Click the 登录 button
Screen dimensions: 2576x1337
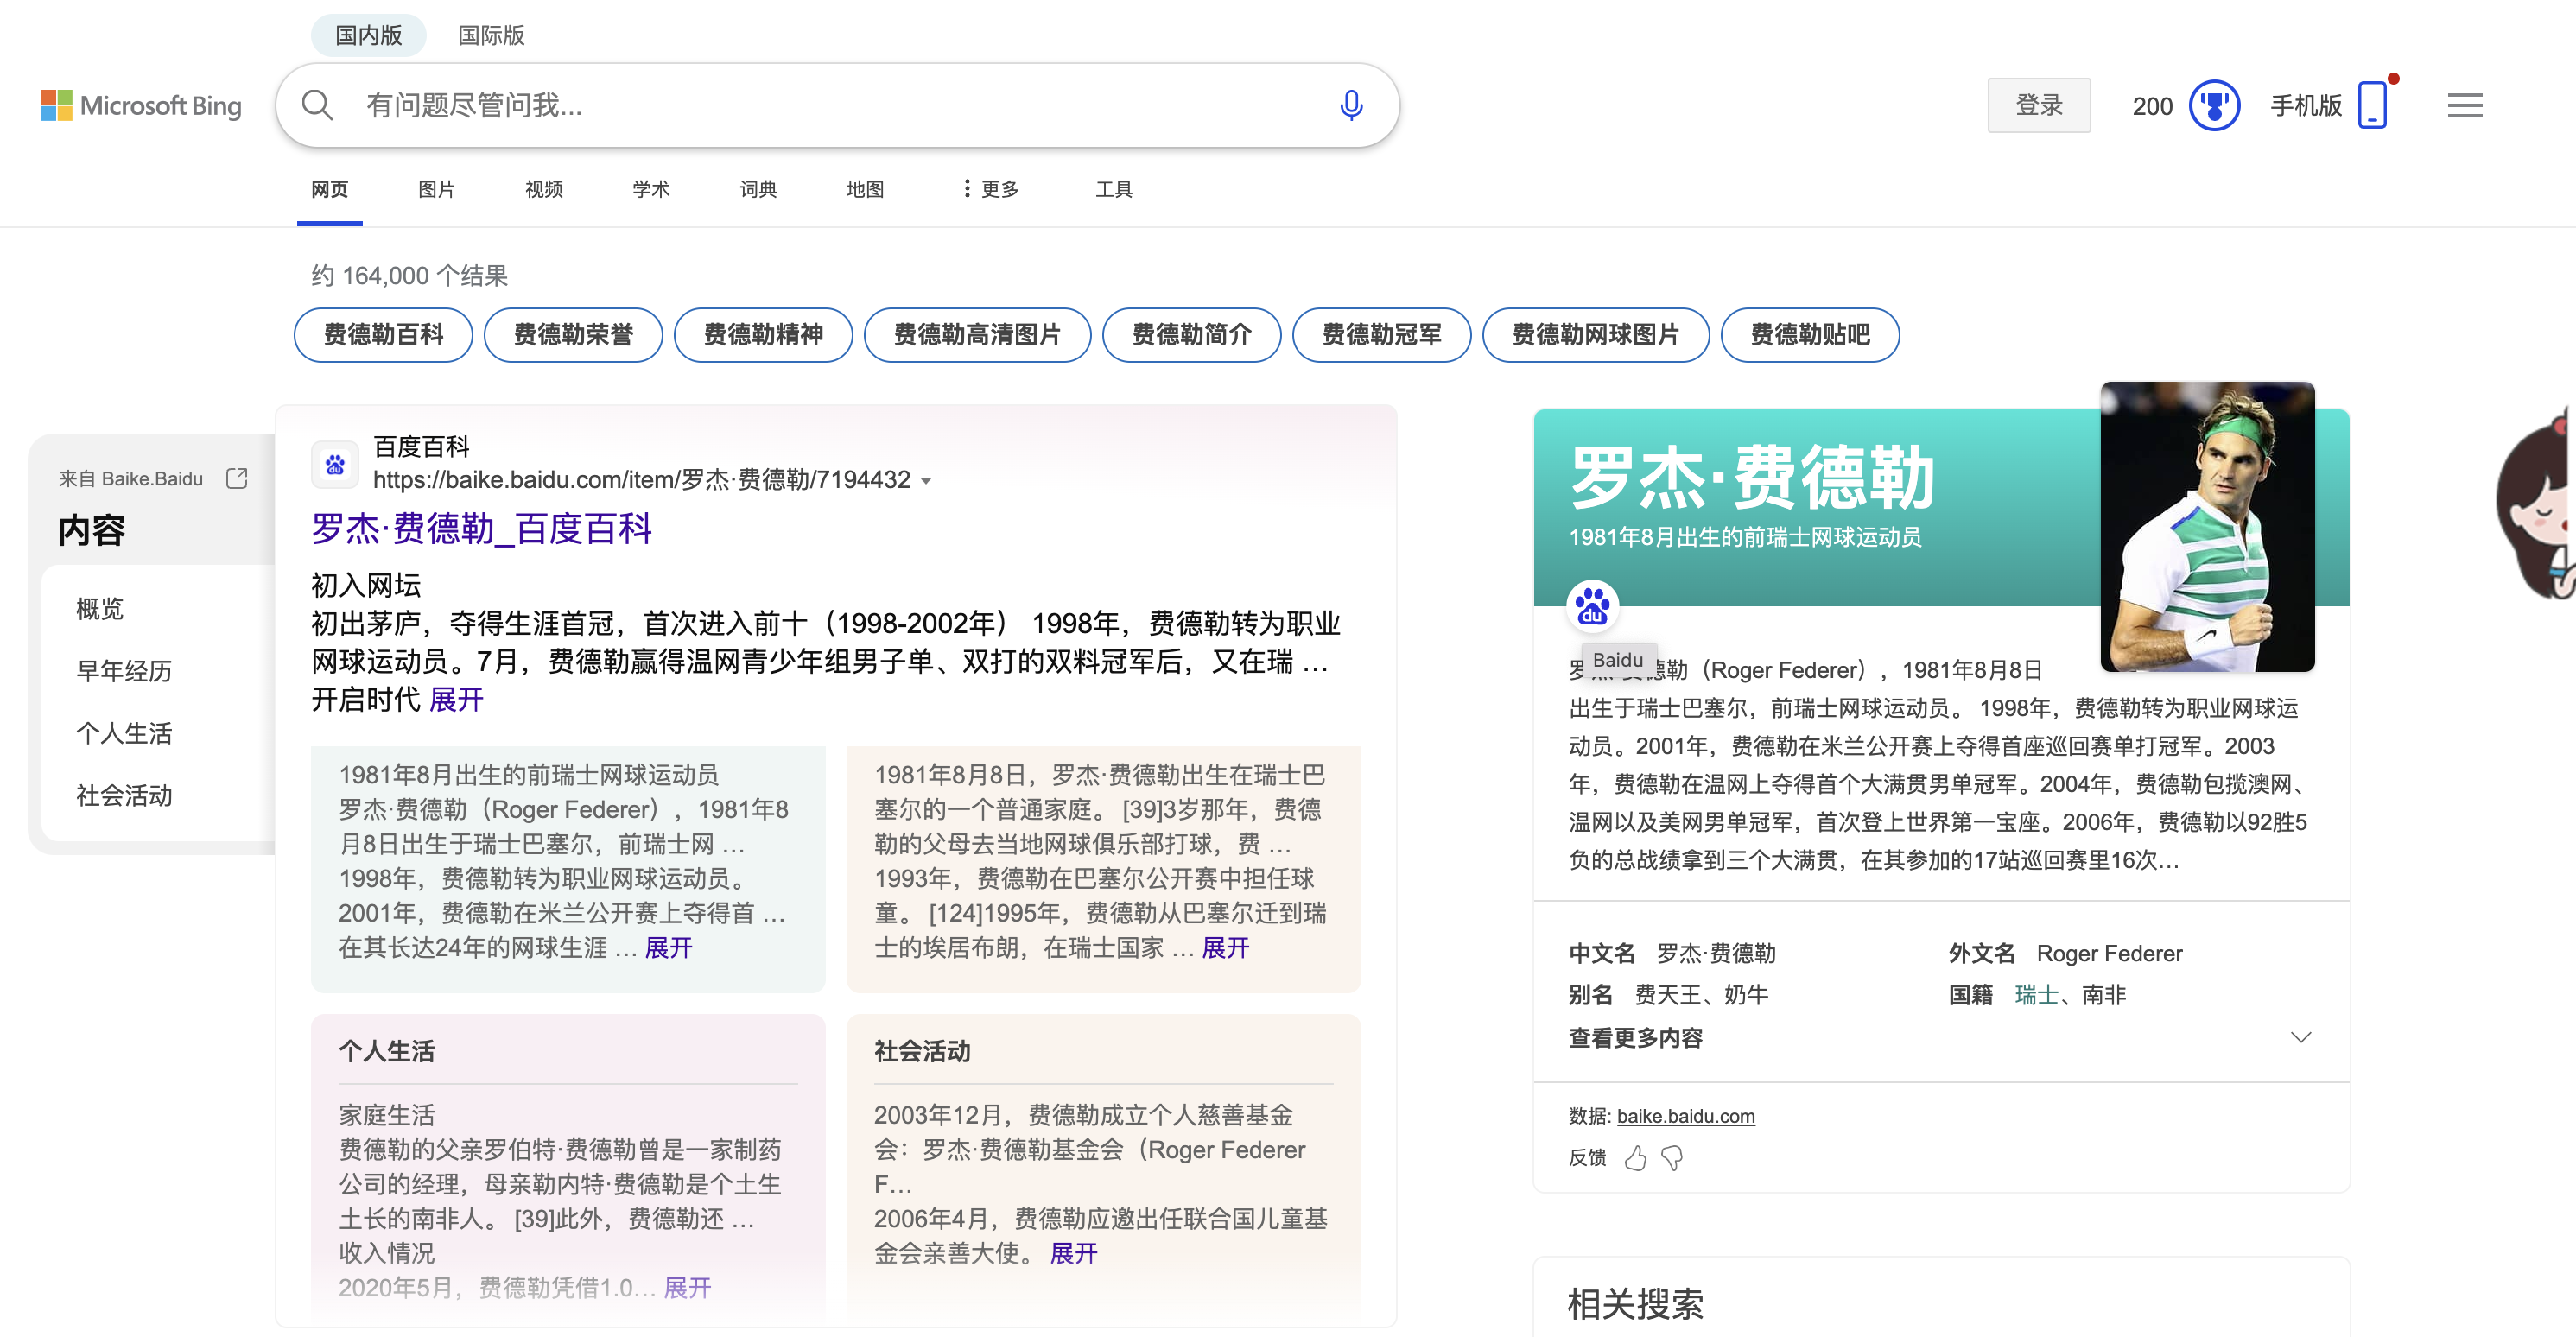coord(2039,105)
